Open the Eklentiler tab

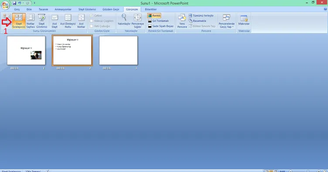150,10
